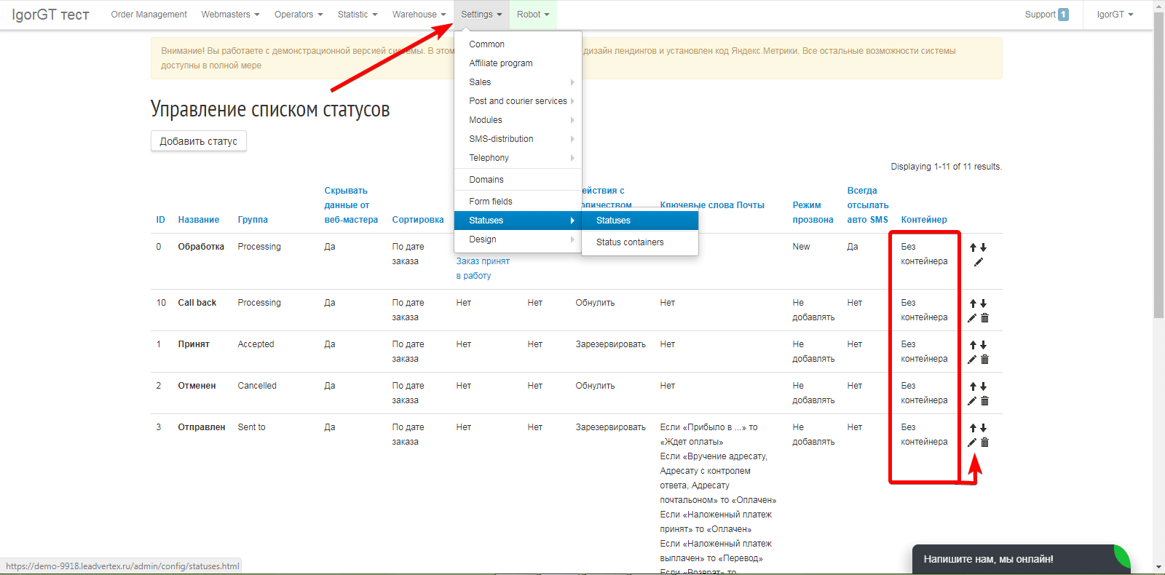Delete the Отменен status
Image resolution: width=1165 pixels, height=575 pixels.
click(984, 401)
